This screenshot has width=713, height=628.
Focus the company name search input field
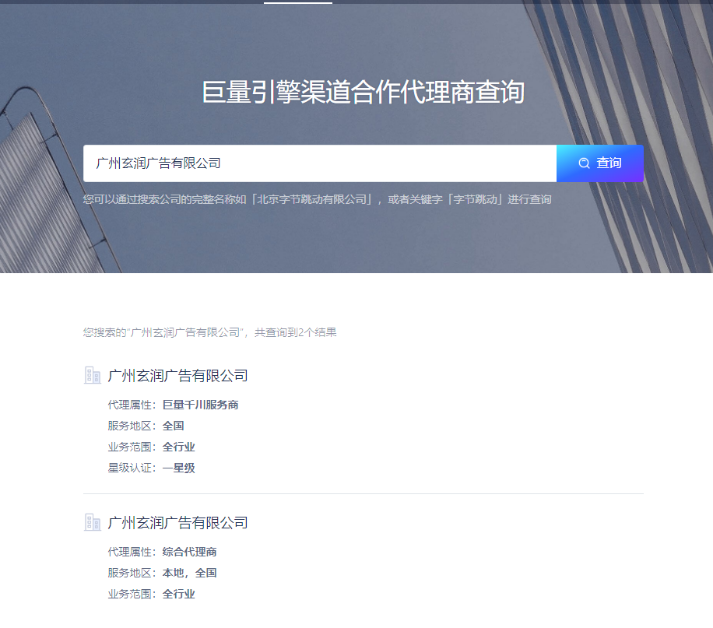coord(320,163)
